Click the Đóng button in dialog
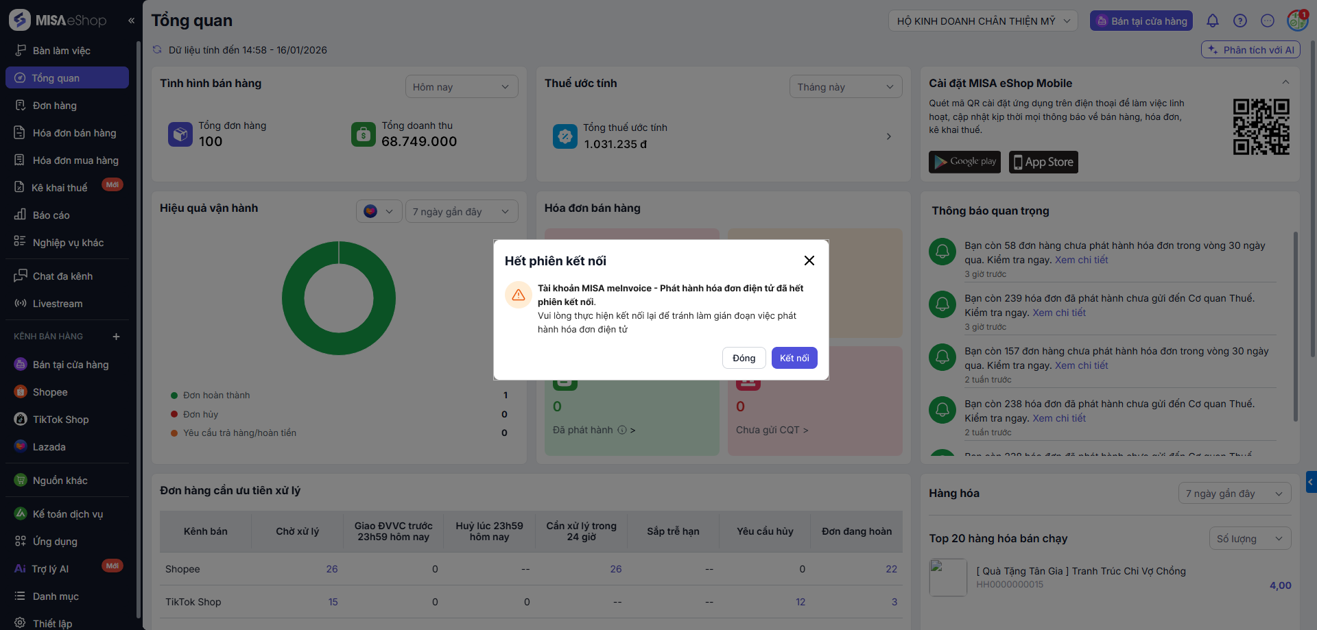Viewport: 1317px width, 630px height. click(744, 358)
